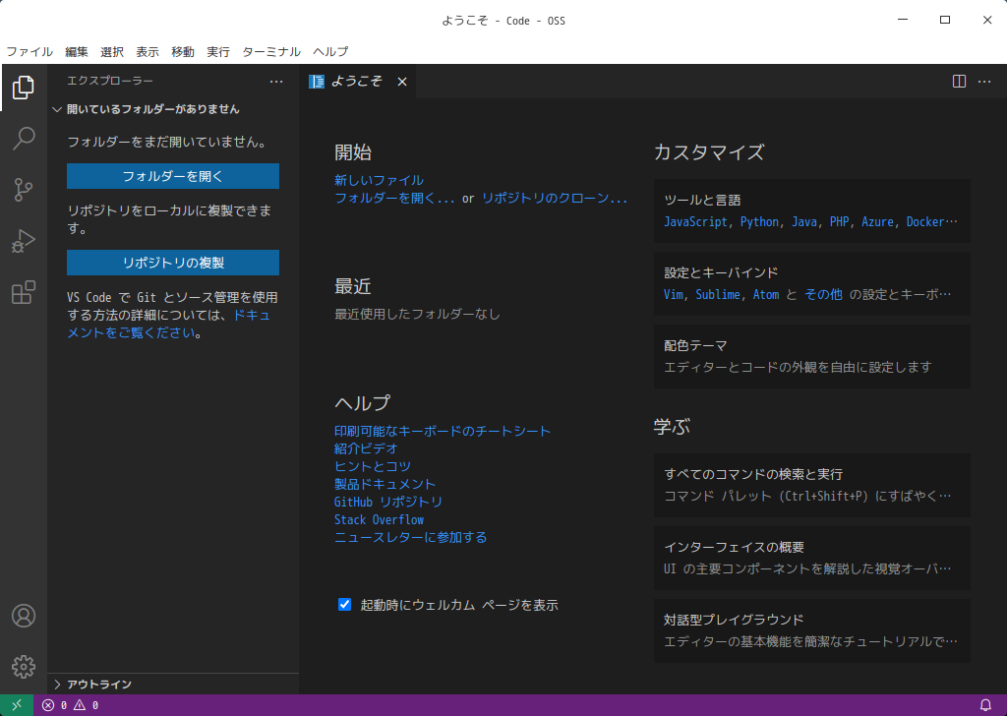
Task: Click the Azure tools link
Action: tap(877, 222)
